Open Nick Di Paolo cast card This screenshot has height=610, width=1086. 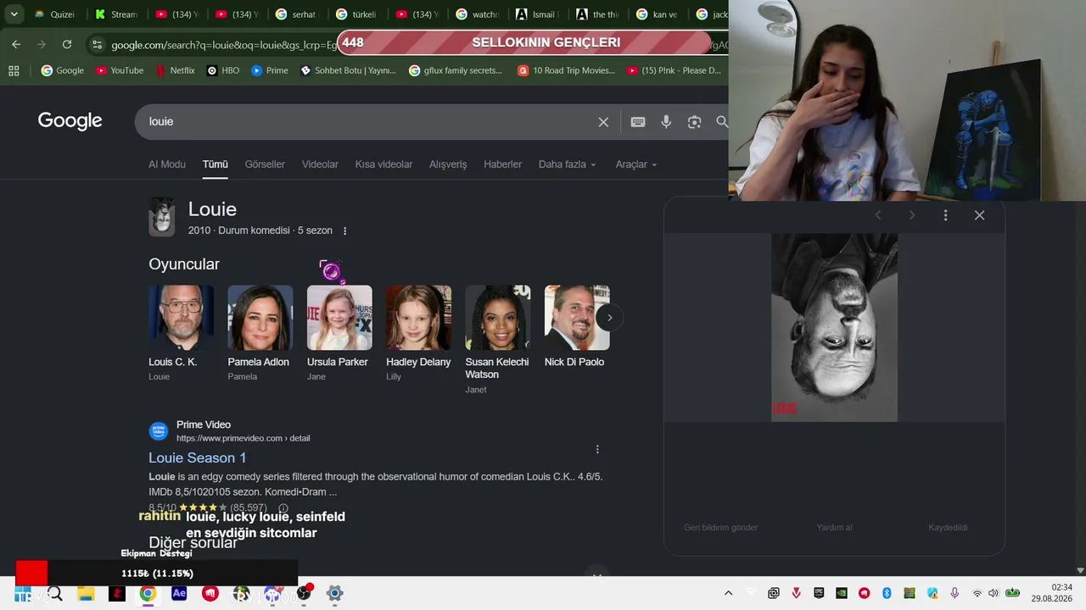pos(577,326)
